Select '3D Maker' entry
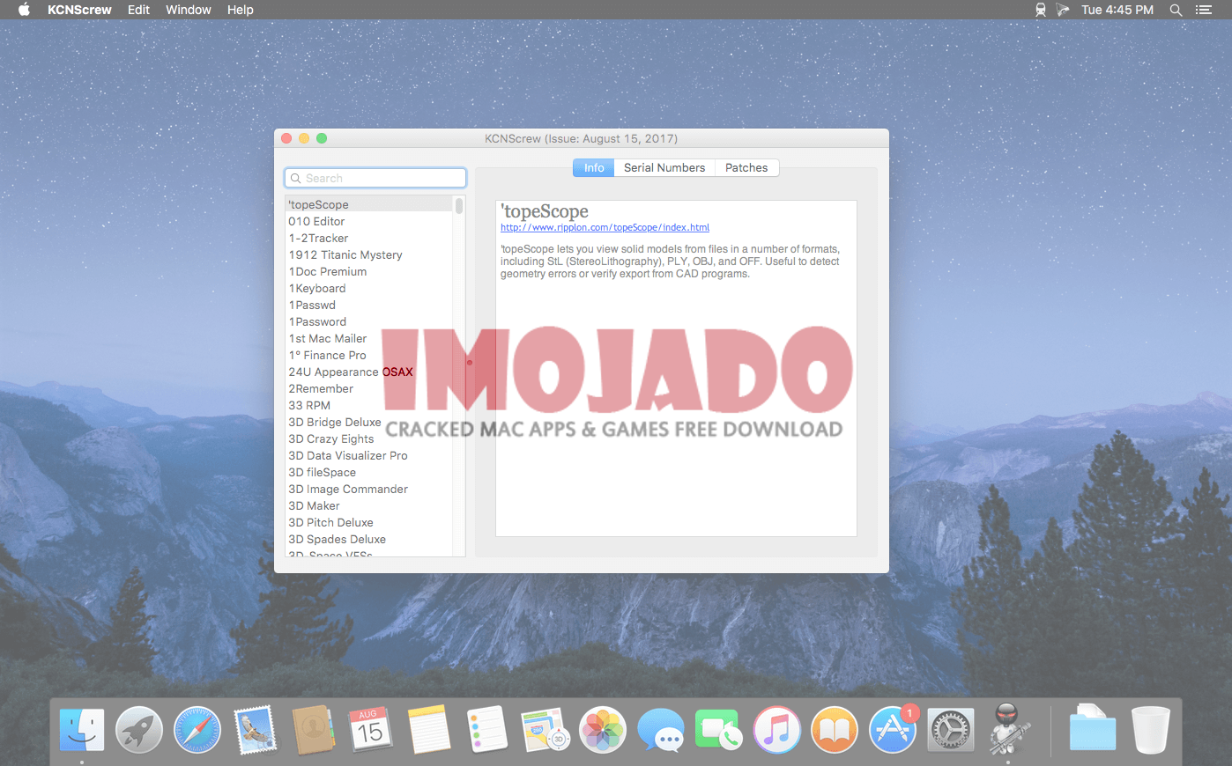The width and height of the screenshot is (1232, 766). [368, 505]
